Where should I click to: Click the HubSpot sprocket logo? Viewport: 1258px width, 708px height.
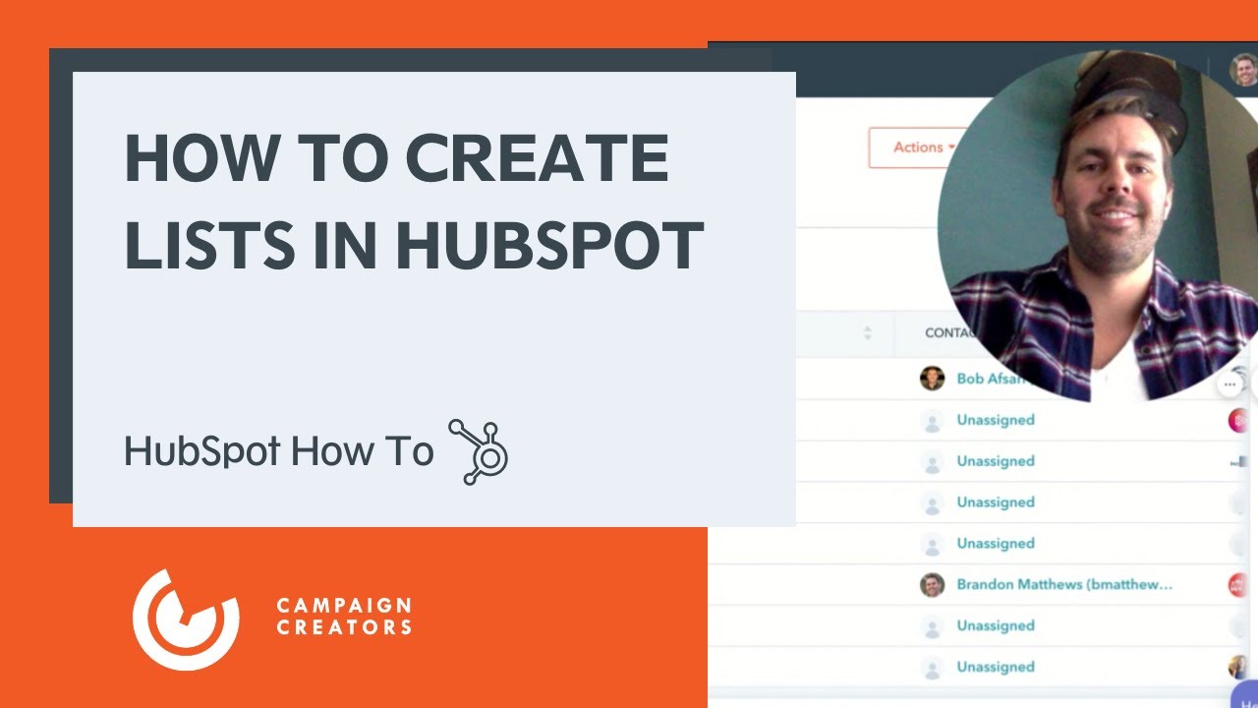pyautogui.click(x=478, y=451)
